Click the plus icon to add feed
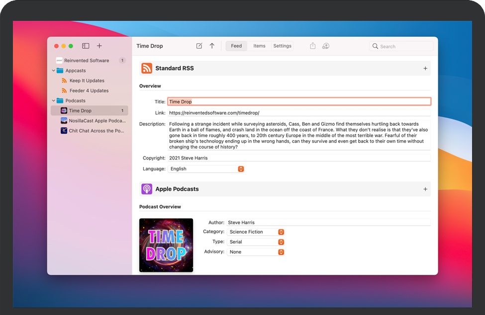 99,46
